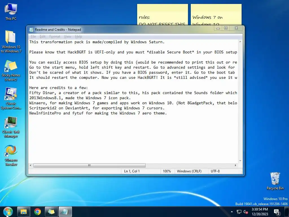289x217 pixels.
Task: Open the Edit menu in Notepad
Action: tap(42, 36)
